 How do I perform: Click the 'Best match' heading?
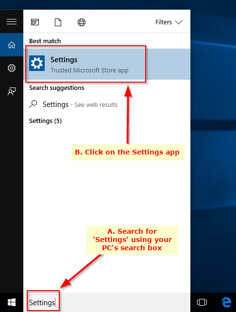tap(45, 41)
